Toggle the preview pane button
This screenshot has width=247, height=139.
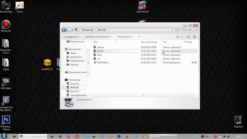click(188, 37)
